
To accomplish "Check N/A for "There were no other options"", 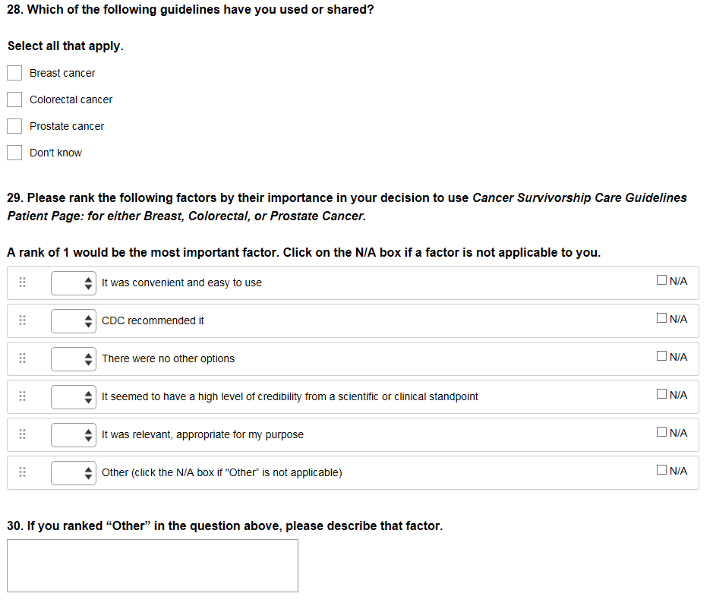I will coord(662,356).
